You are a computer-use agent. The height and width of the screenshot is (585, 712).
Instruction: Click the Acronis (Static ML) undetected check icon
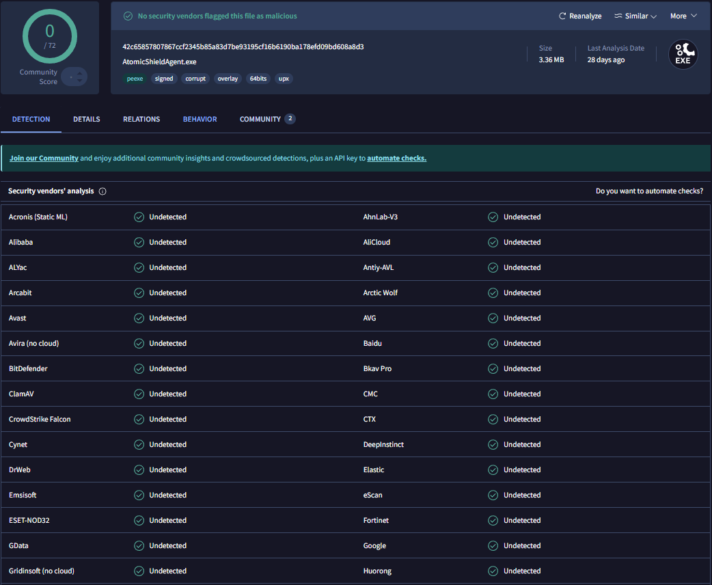(139, 217)
